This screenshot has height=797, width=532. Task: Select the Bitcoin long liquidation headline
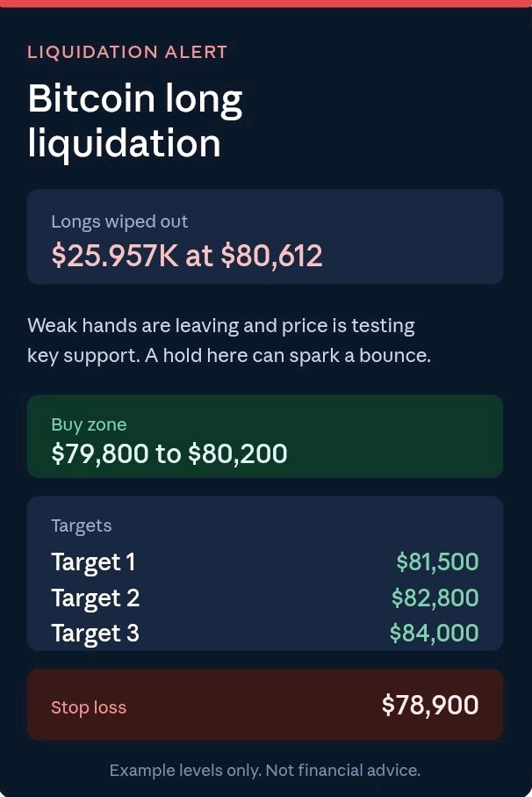point(135,120)
